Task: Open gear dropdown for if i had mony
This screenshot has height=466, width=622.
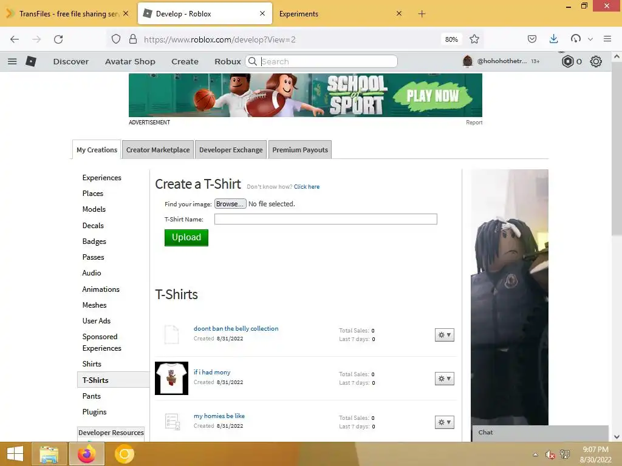Action: [x=444, y=379]
